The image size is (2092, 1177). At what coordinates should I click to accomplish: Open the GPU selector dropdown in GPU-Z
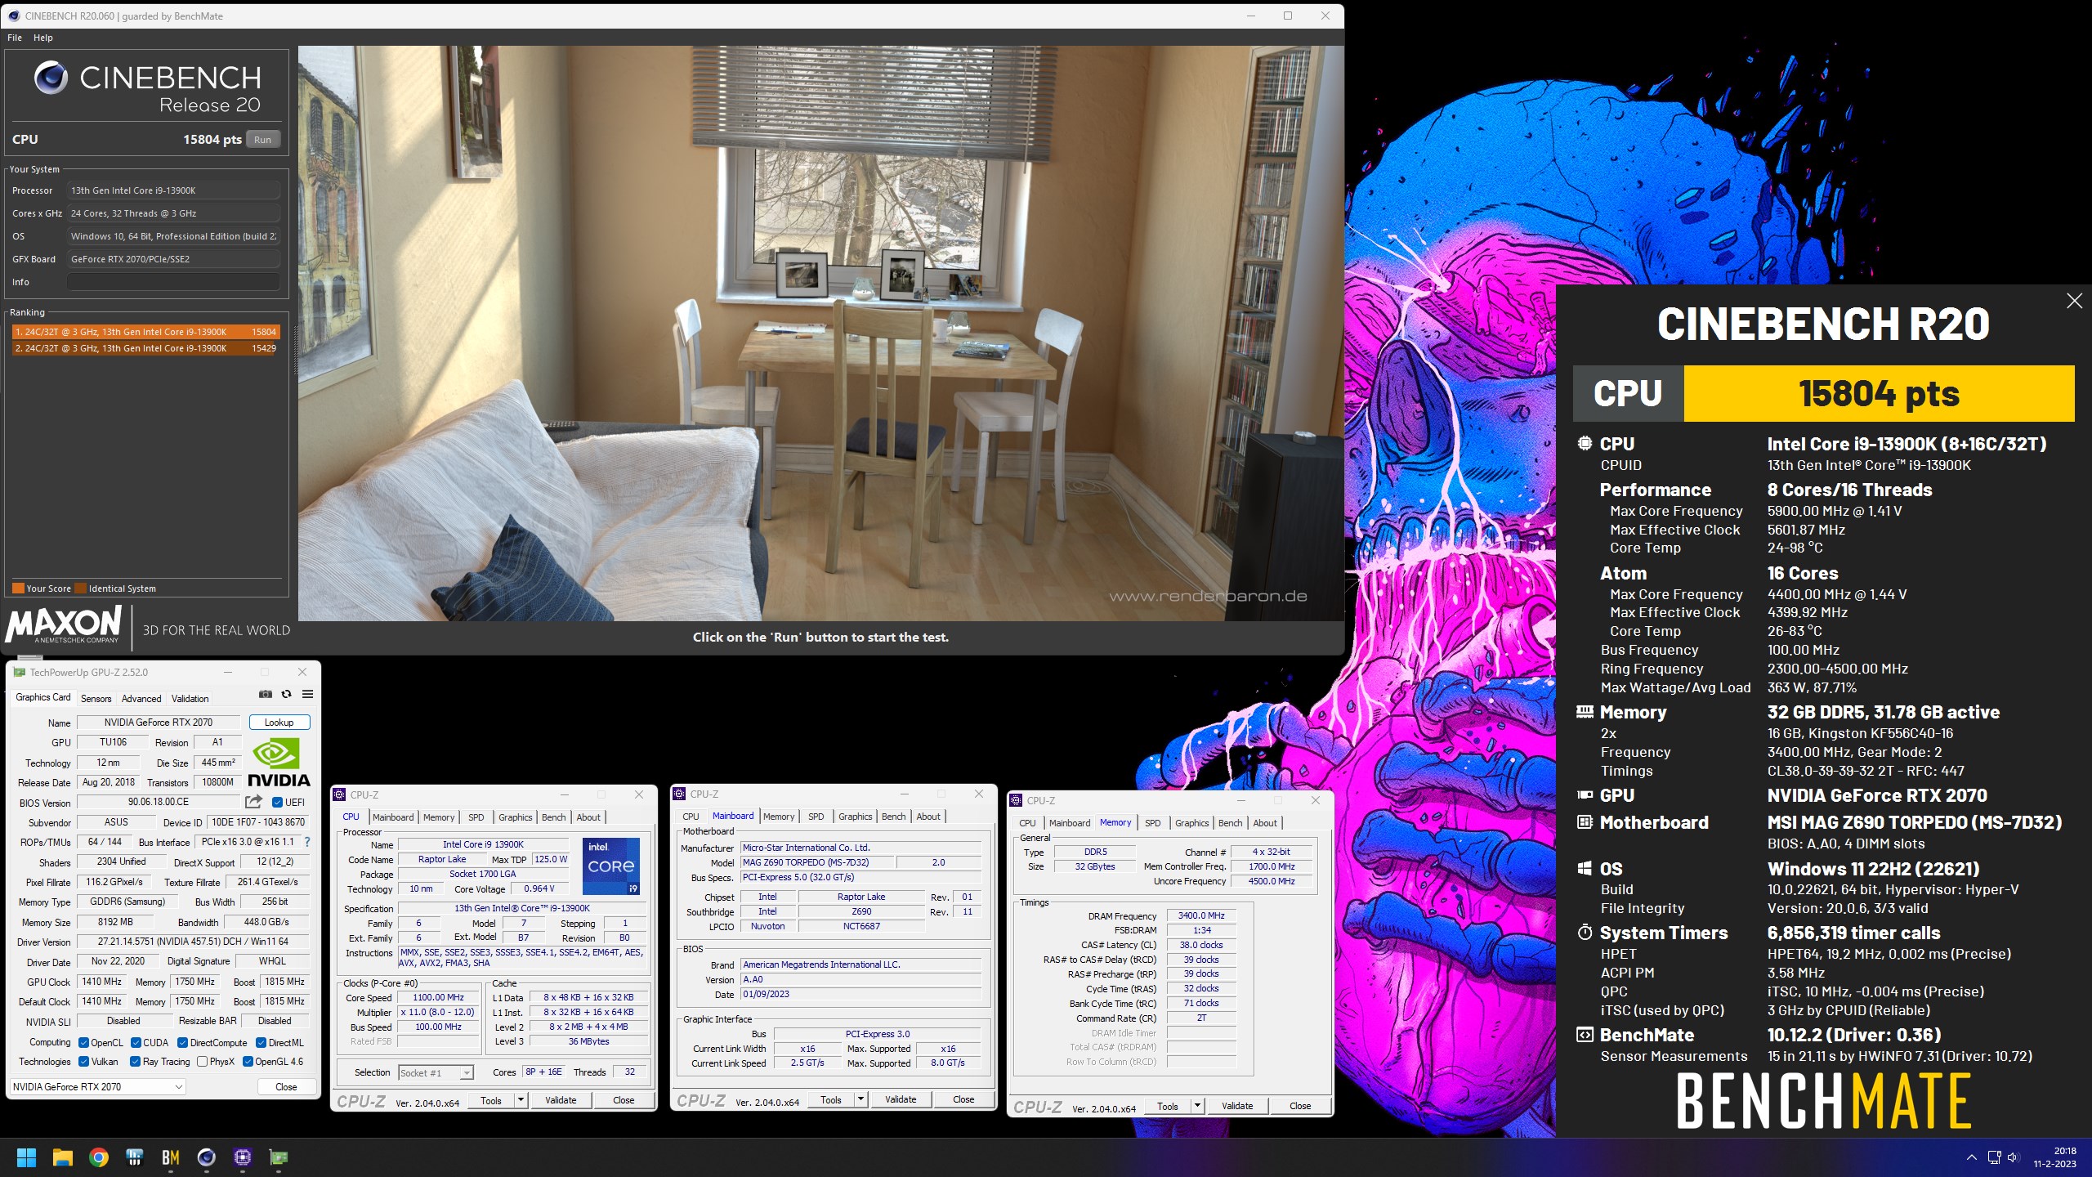coord(98,1086)
